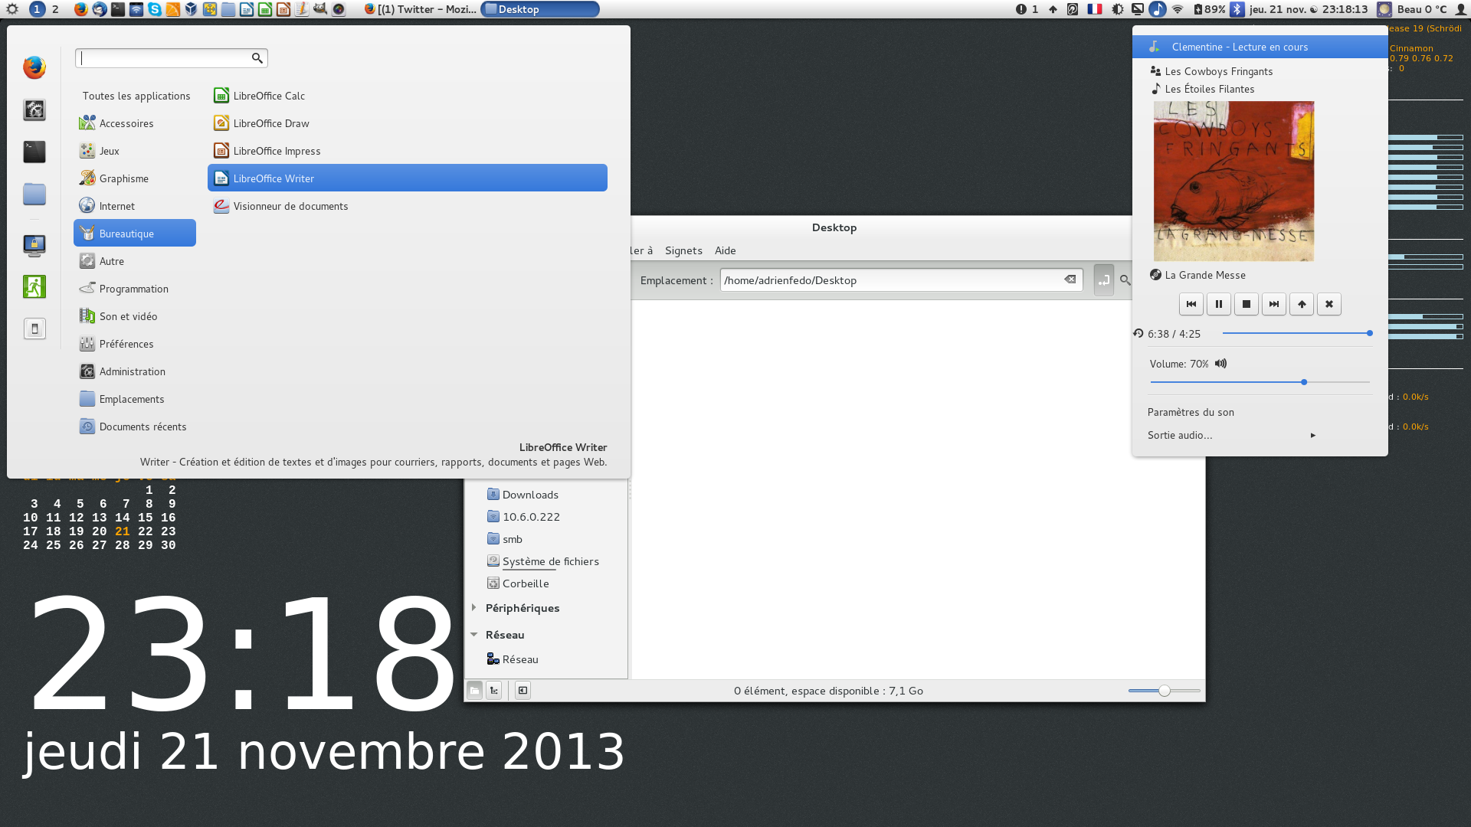
Task: Click the Bluetooth tray icon
Action: pyautogui.click(x=1237, y=9)
